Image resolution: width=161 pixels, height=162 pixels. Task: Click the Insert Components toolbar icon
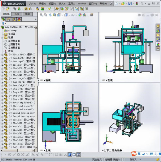8,9
